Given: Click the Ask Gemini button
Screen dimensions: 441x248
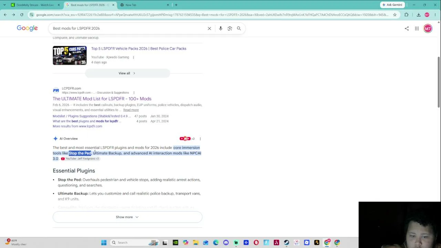Looking at the screenshot, I should click(x=392, y=5).
